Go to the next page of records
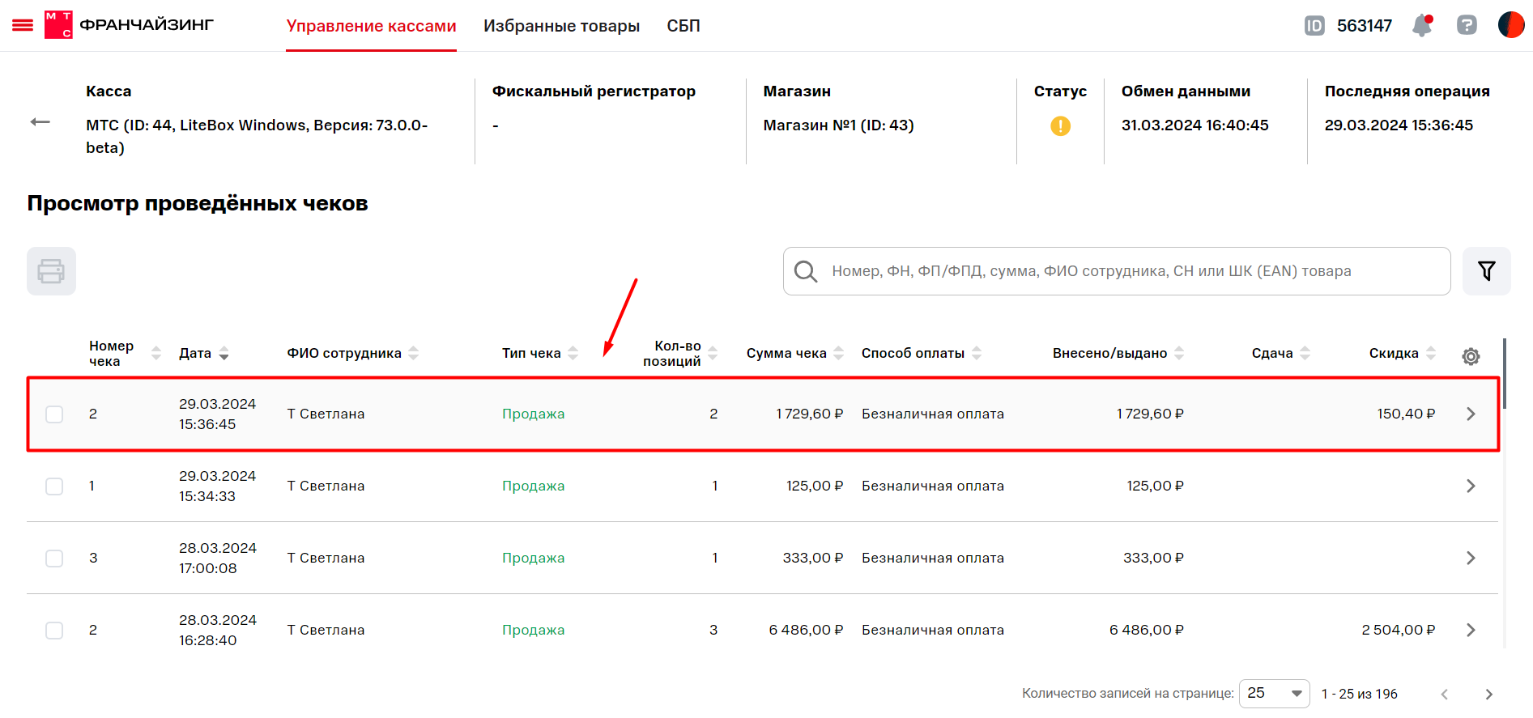The image size is (1533, 718). click(x=1488, y=695)
